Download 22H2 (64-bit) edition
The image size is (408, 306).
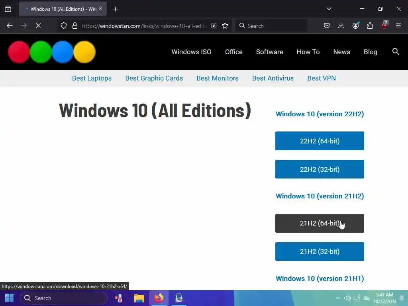320,141
